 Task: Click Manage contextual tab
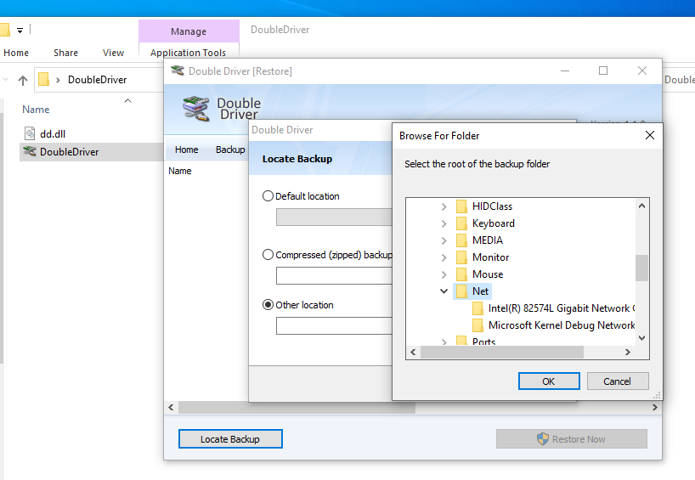coord(189,31)
